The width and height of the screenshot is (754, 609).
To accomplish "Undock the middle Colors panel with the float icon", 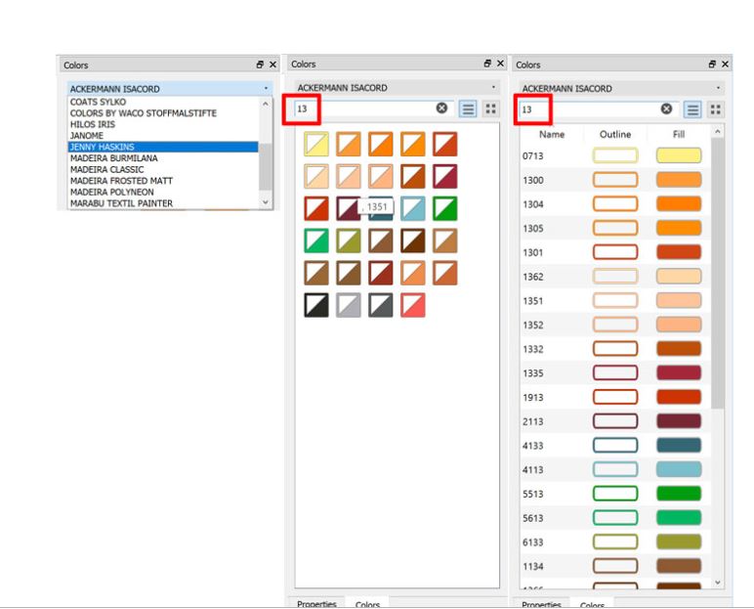I will coord(487,64).
